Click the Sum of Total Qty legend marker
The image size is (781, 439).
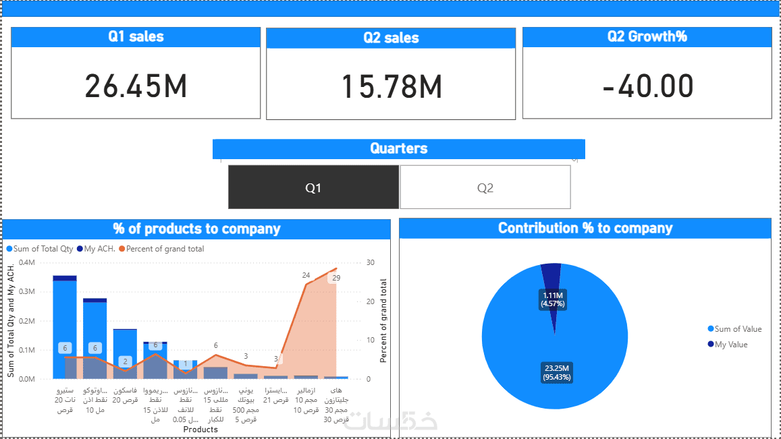9,249
